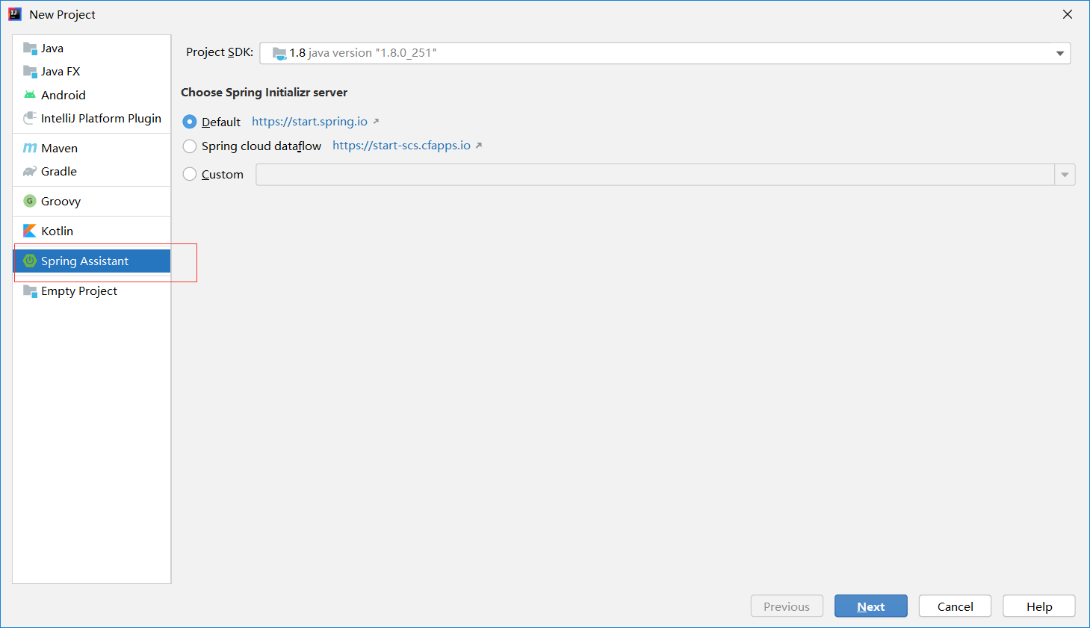Open the Project SDK dropdown
The height and width of the screenshot is (628, 1090).
pos(1059,53)
